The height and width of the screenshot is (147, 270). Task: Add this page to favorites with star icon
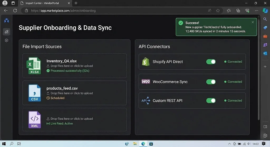[x=218, y=11]
